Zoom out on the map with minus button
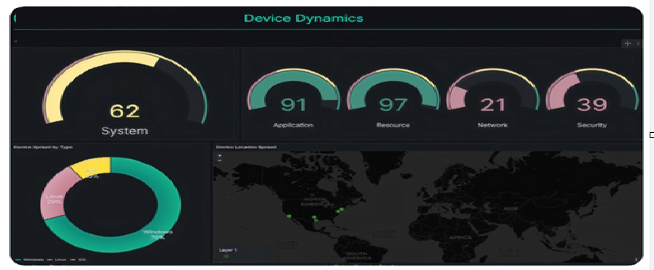 [x=220, y=161]
